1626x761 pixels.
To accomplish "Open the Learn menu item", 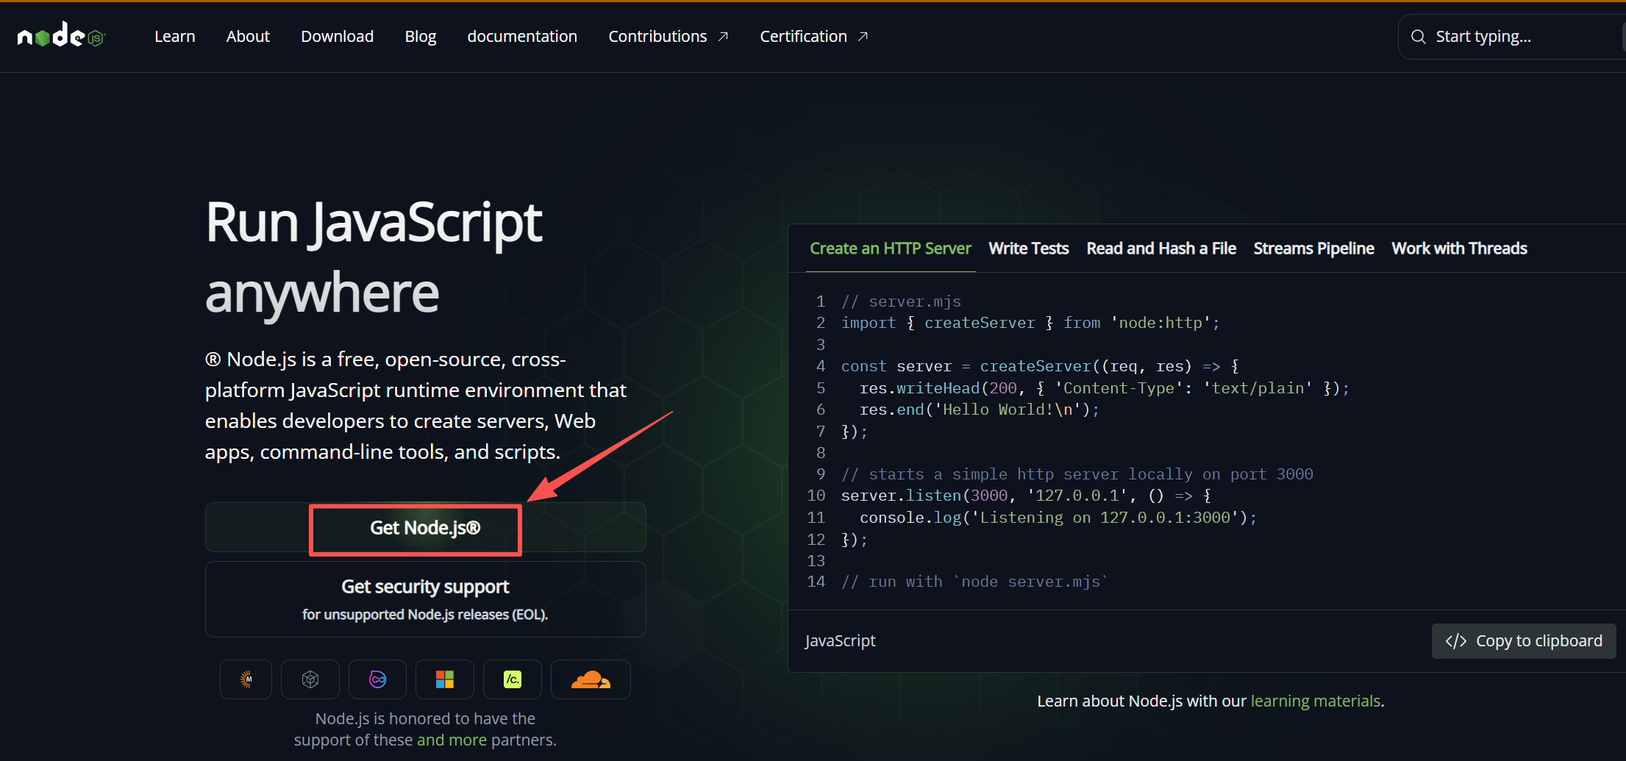I will point(174,37).
